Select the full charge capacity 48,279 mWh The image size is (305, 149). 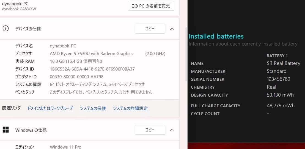[x=281, y=106]
